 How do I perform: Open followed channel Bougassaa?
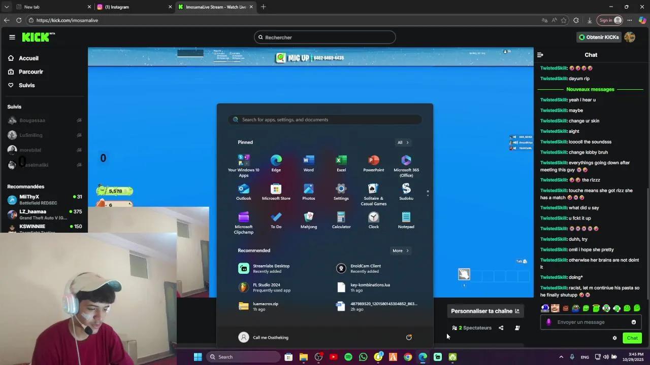45,121
